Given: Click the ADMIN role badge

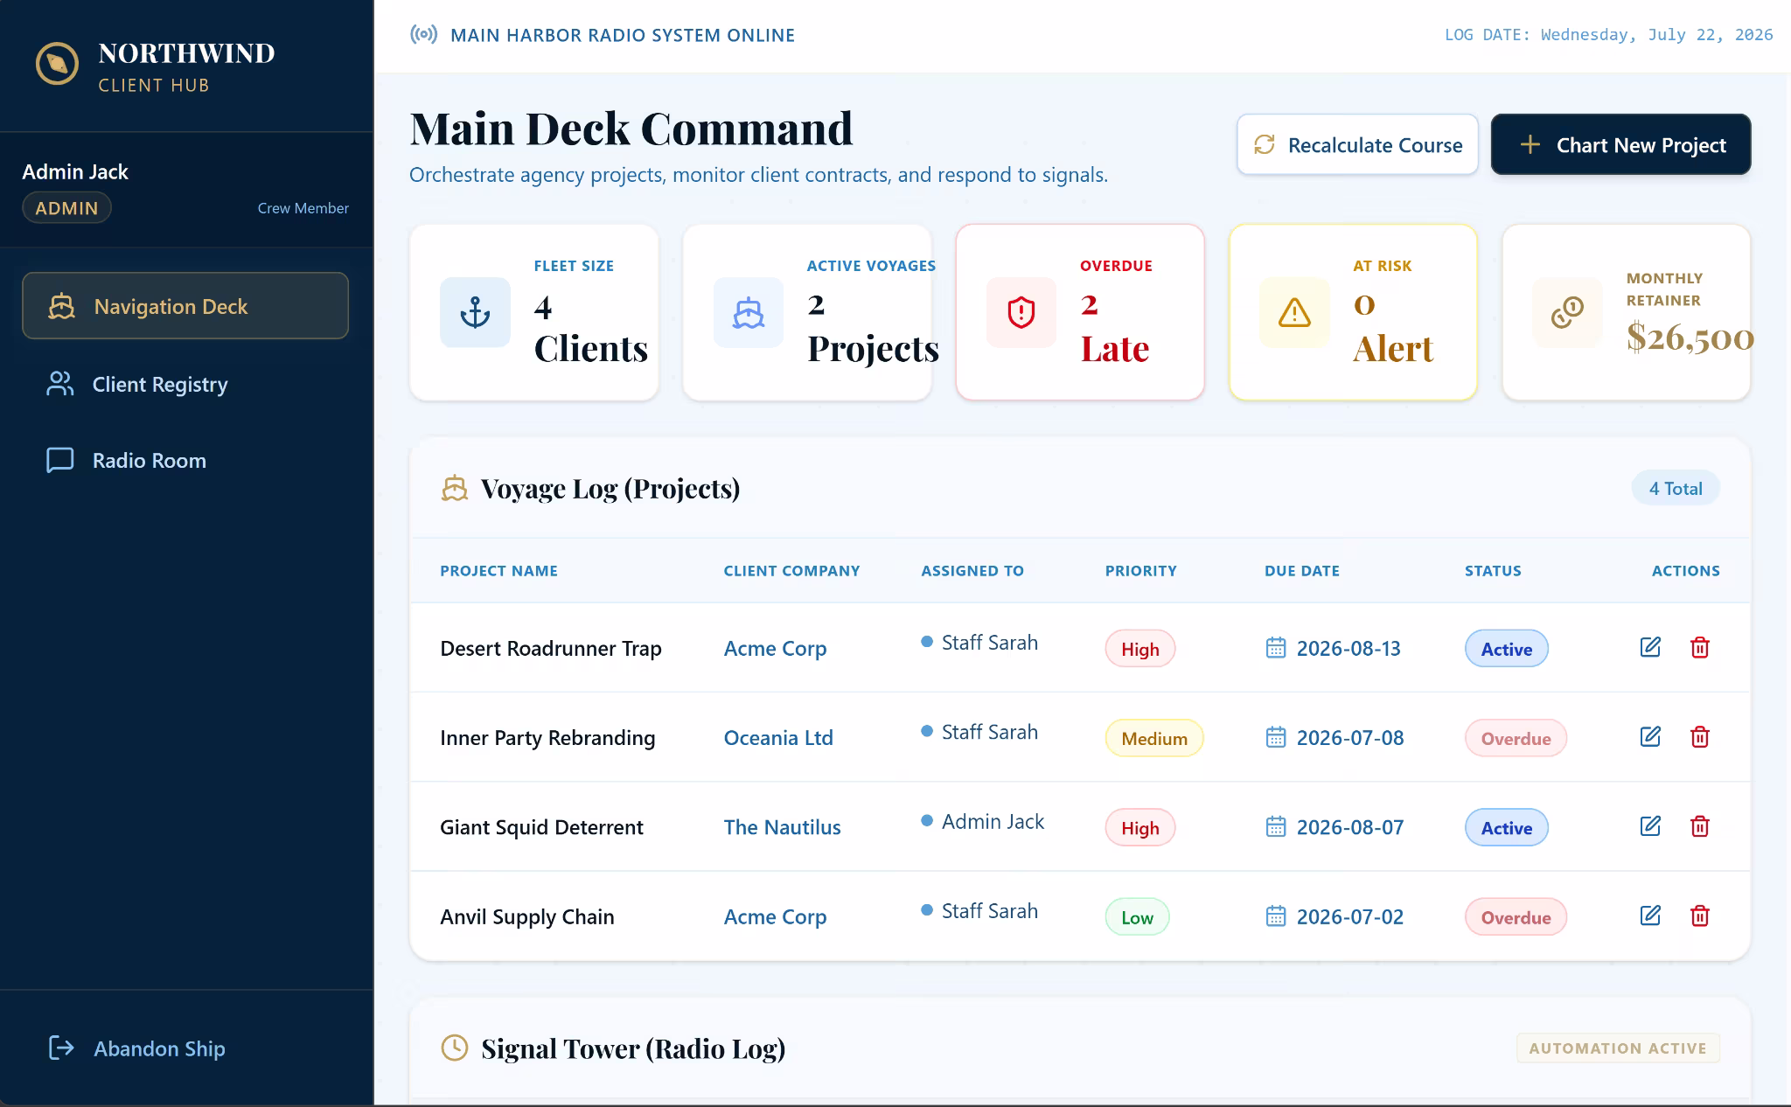Looking at the screenshot, I should click(66, 208).
